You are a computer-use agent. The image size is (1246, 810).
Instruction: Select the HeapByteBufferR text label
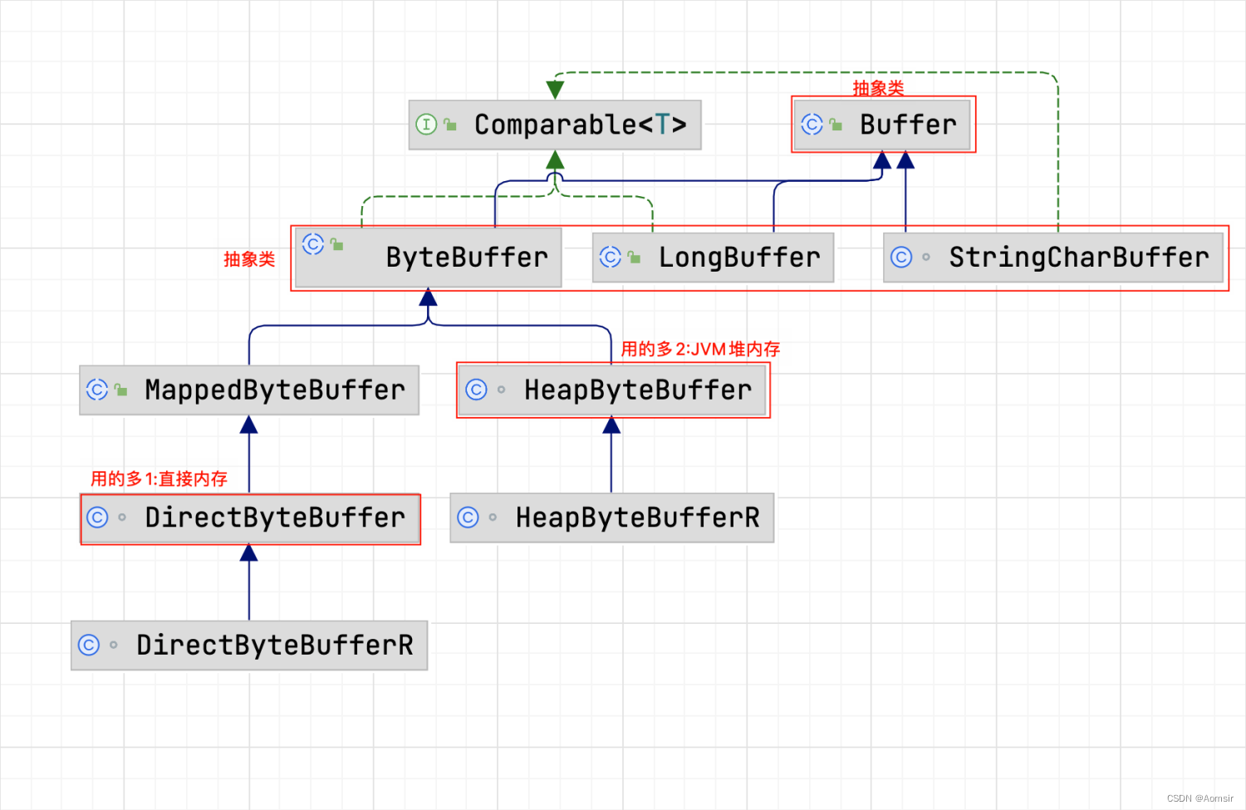(x=638, y=518)
